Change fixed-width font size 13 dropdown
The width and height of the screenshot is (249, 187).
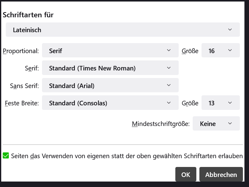[x=220, y=103]
